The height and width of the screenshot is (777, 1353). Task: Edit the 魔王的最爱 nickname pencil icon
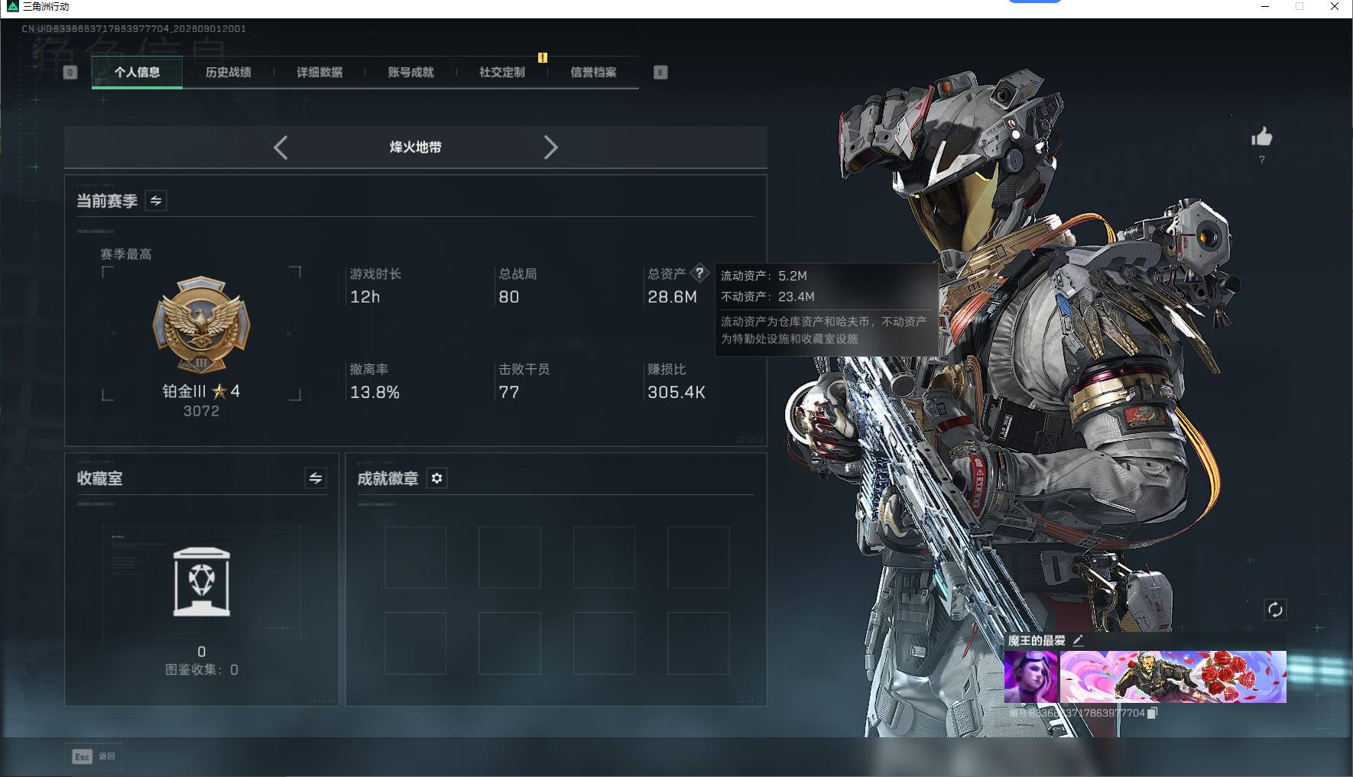coord(1078,640)
